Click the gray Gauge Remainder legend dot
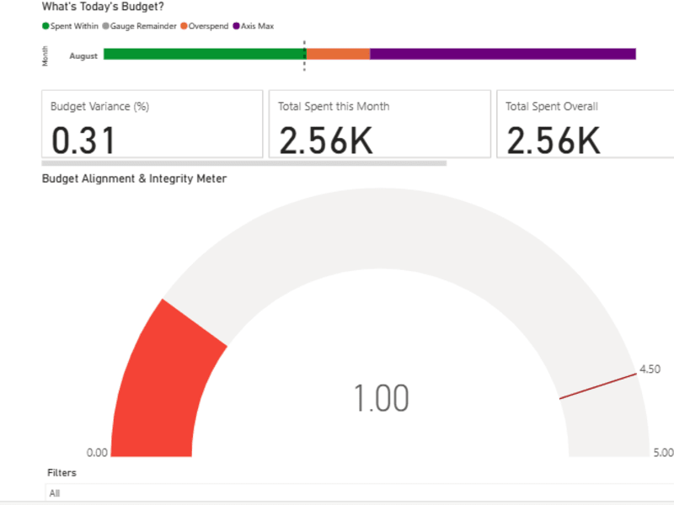The image size is (674, 505). (x=106, y=26)
